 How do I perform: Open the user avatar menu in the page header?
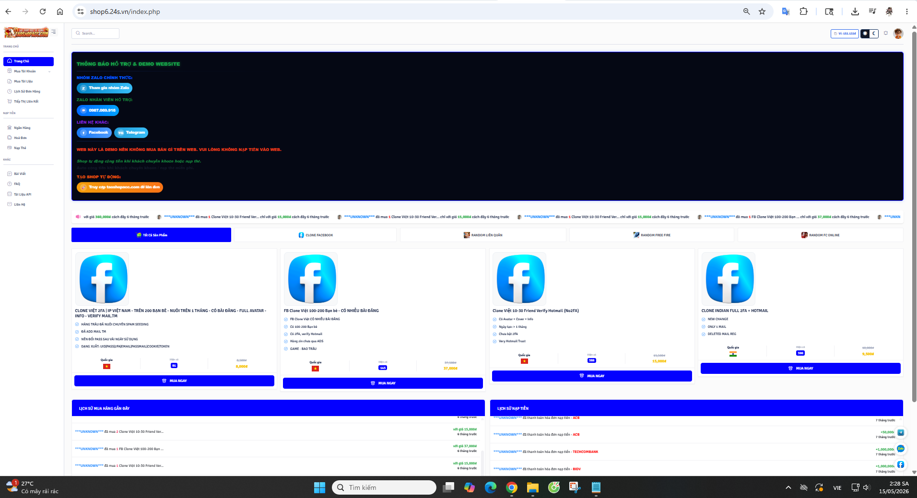(898, 33)
